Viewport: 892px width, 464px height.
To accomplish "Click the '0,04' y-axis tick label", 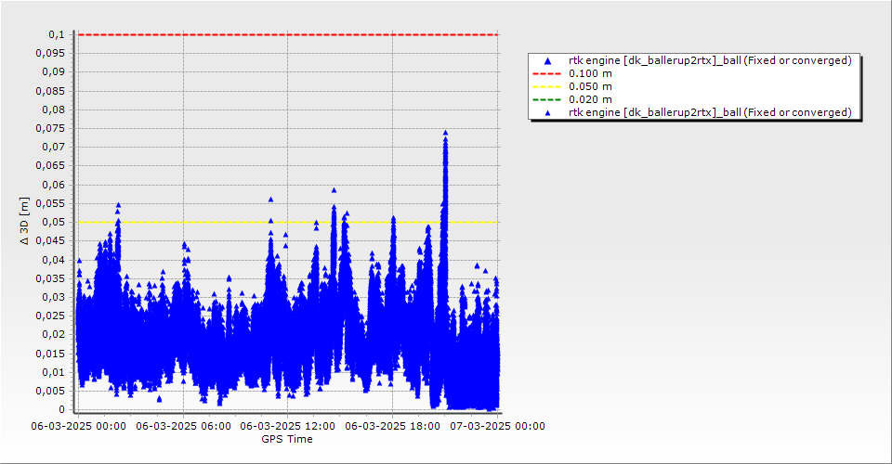I will pos(54,260).
